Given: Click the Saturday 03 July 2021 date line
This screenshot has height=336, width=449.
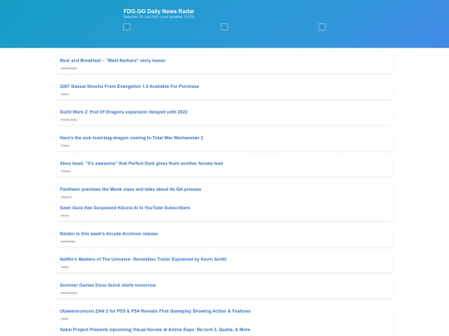Looking at the screenshot, I should (x=159, y=17).
